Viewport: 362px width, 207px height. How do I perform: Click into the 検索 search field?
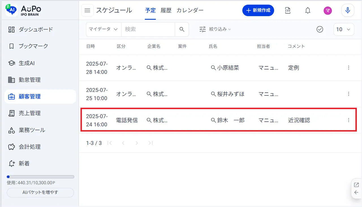[148, 29]
